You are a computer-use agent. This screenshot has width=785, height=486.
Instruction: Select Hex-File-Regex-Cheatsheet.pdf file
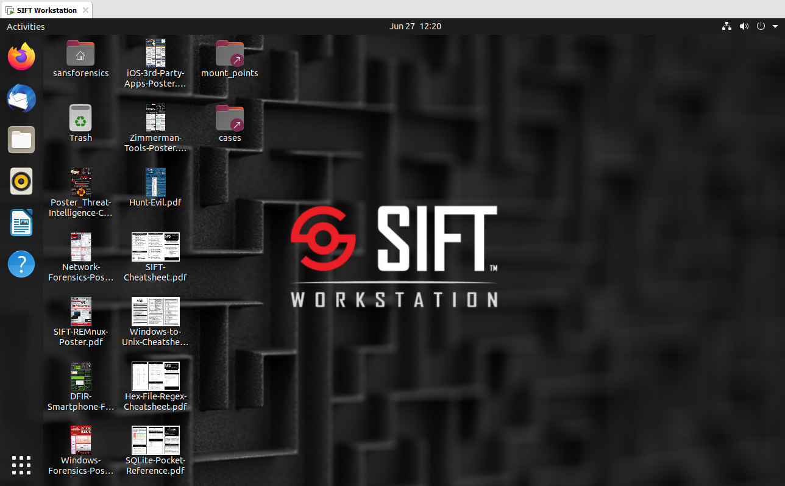(155, 376)
